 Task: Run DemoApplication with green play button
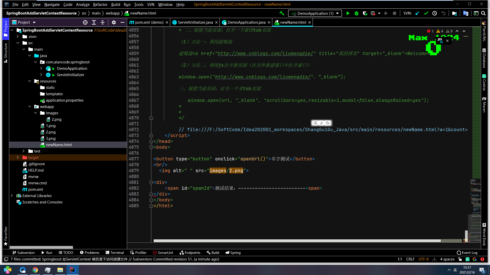[x=348, y=13]
